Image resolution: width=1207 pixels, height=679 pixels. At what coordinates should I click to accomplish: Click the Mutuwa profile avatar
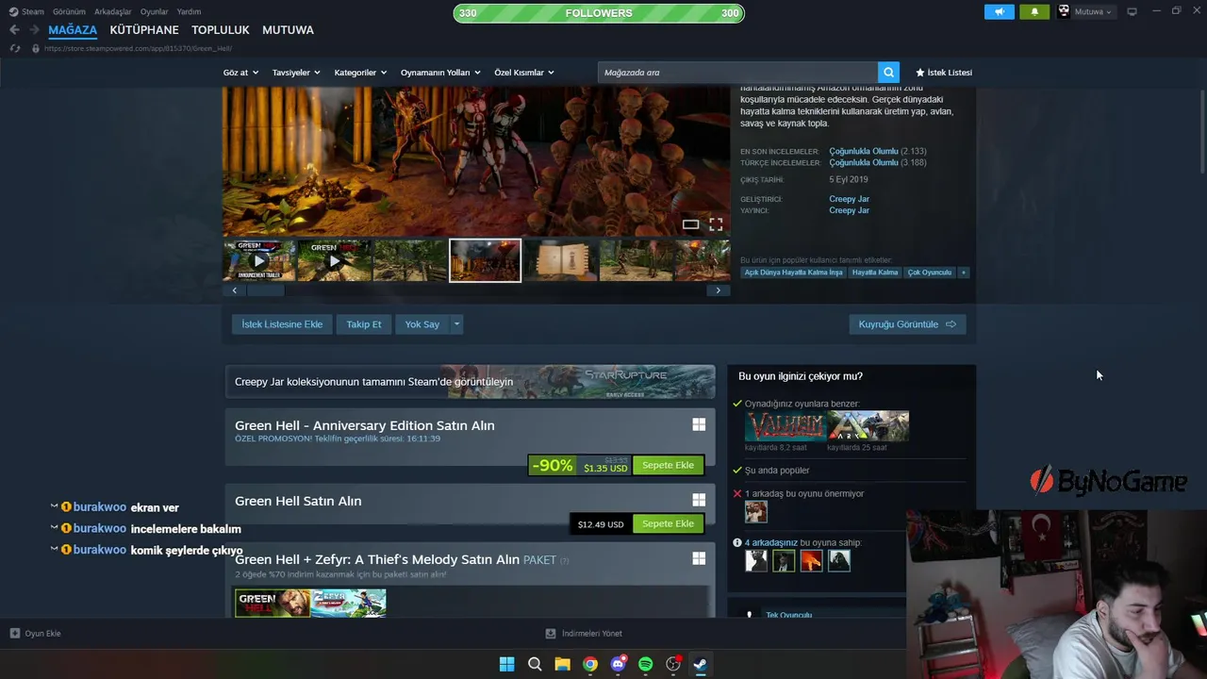click(x=1064, y=11)
